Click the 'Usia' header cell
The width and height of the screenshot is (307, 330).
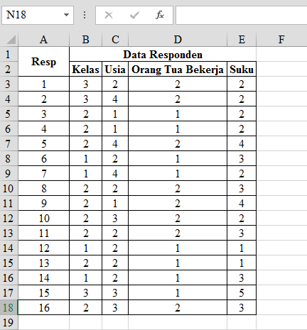tap(115, 69)
